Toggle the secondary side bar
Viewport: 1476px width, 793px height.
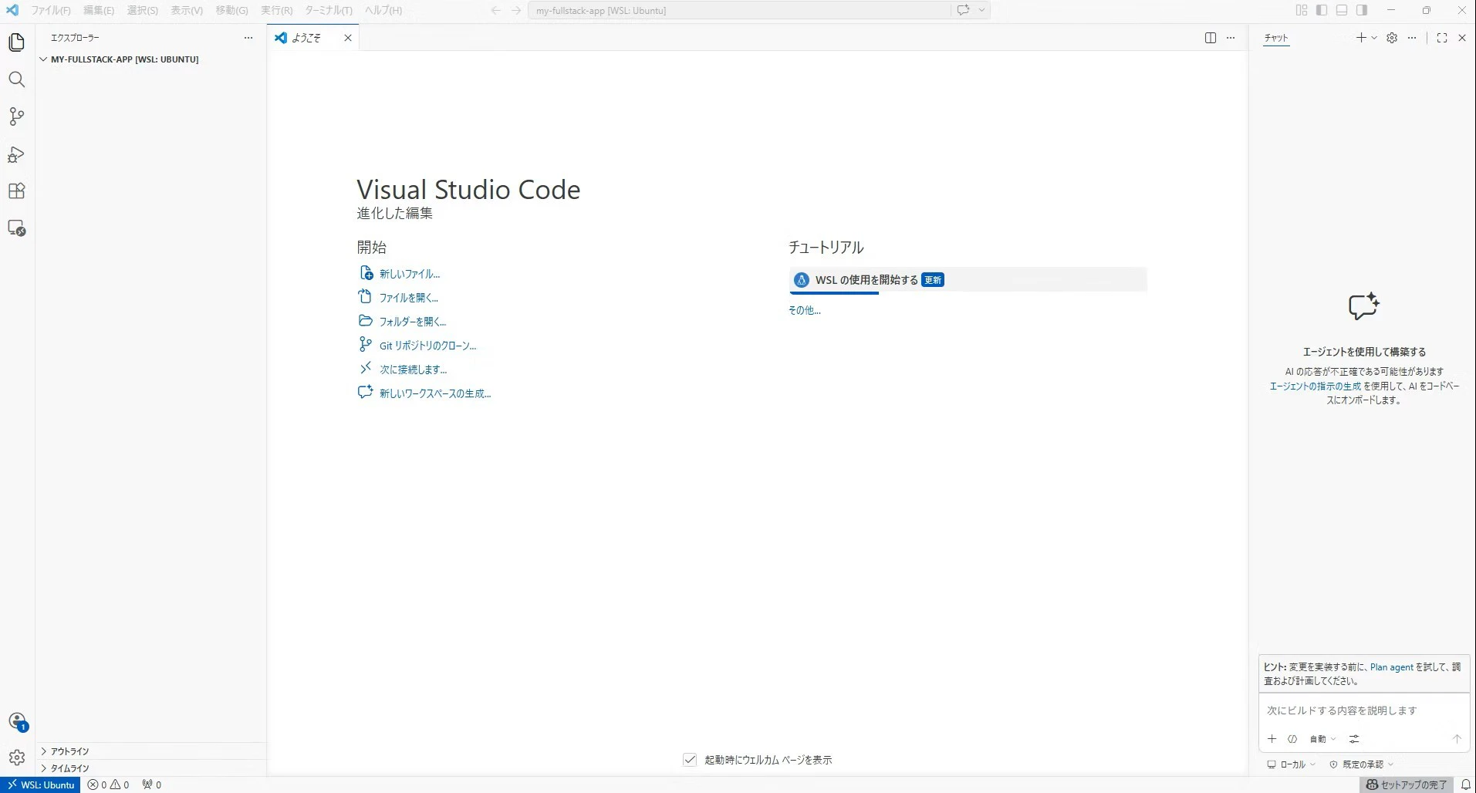(x=1362, y=10)
